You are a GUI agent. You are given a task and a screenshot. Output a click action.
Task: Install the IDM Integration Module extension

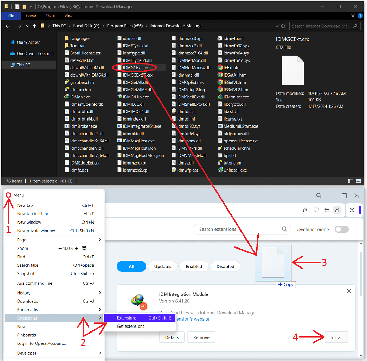click(x=336, y=337)
